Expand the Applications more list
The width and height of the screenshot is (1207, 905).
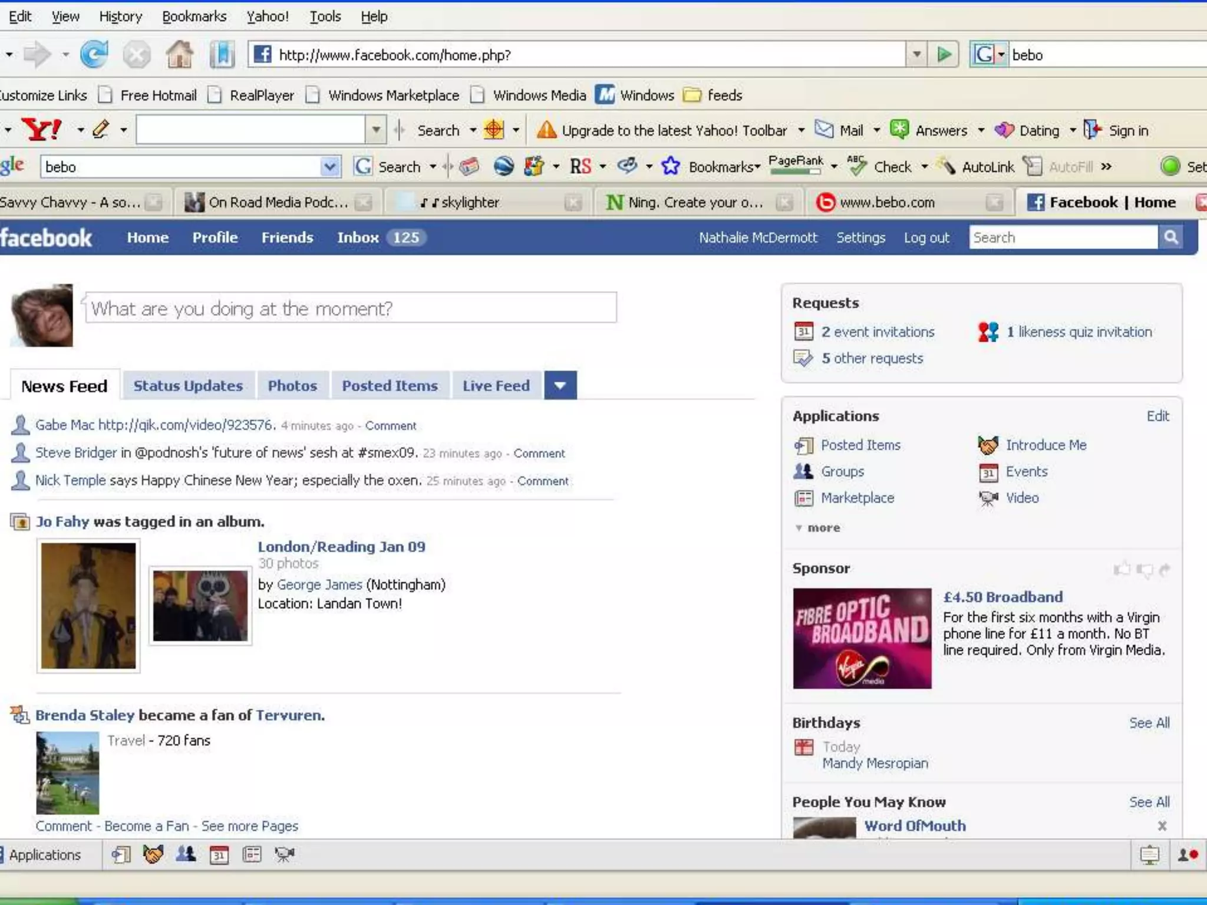(x=817, y=528)
